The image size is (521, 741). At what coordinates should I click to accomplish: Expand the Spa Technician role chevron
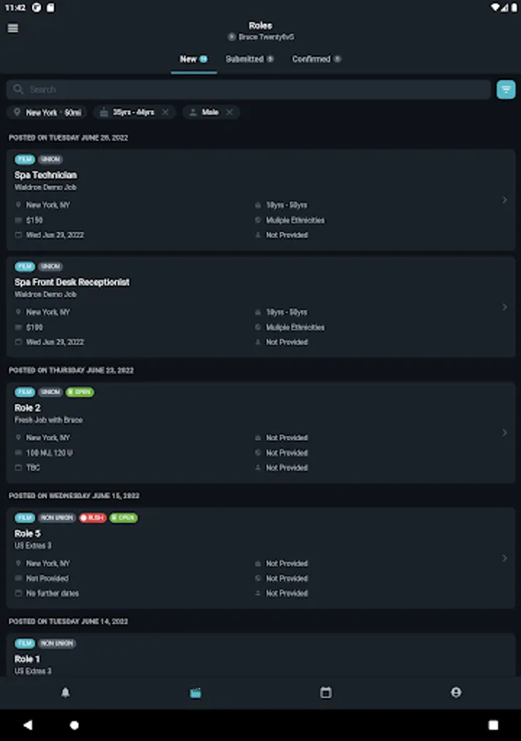click(x=505, y=200)
